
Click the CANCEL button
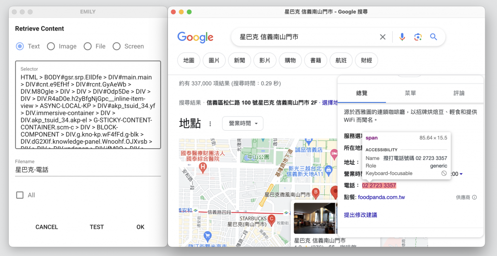coord(47,227)
